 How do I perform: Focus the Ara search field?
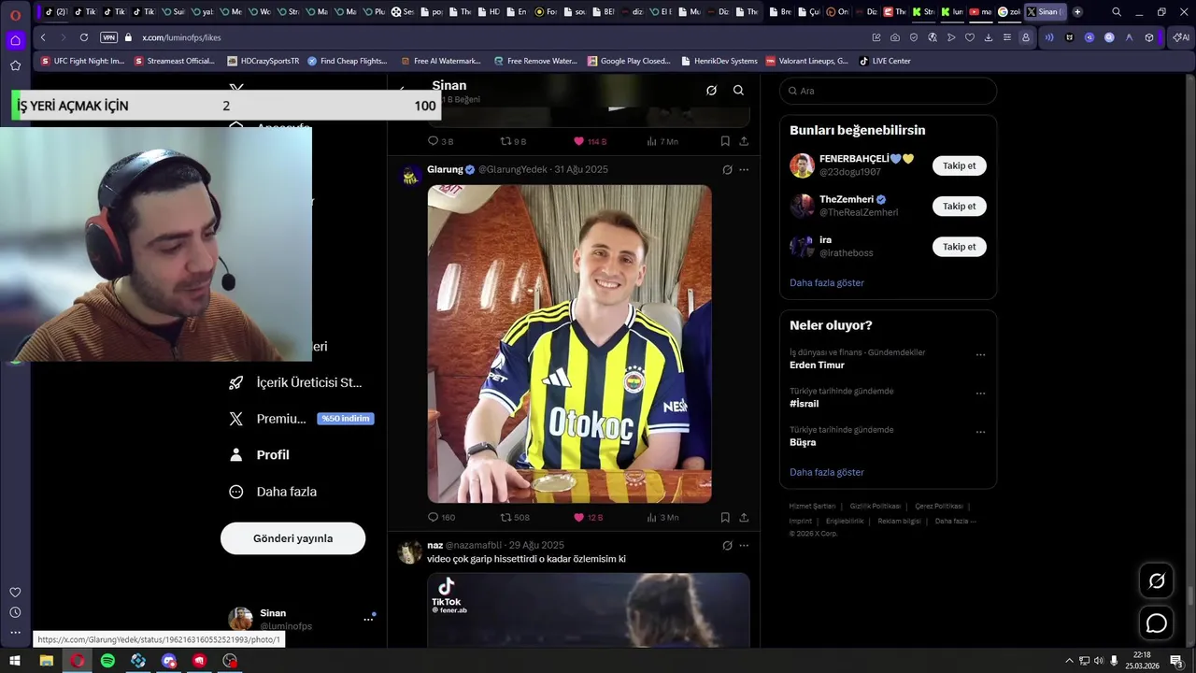click(x=888, y=91)
